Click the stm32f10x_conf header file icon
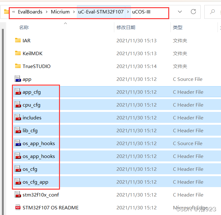This screenshot has width=221, height=215. tap(18, 194)
